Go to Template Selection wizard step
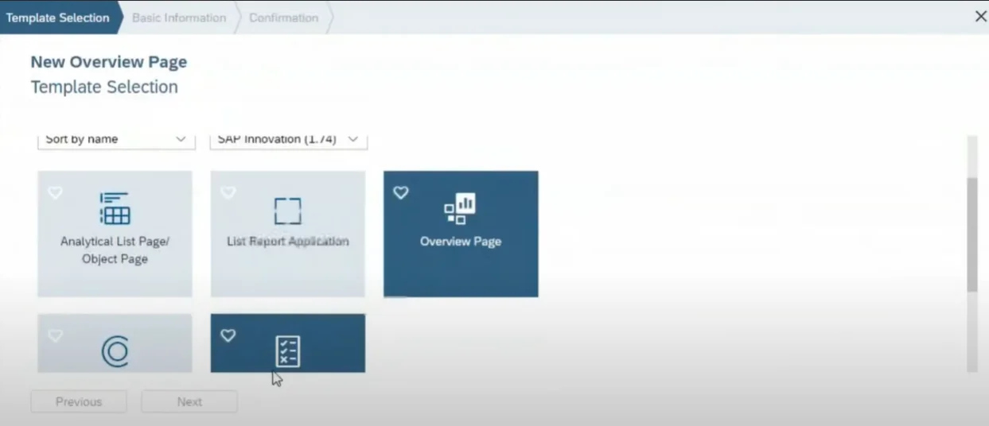Screen dimensions: 989x426 tap(58, 17)
